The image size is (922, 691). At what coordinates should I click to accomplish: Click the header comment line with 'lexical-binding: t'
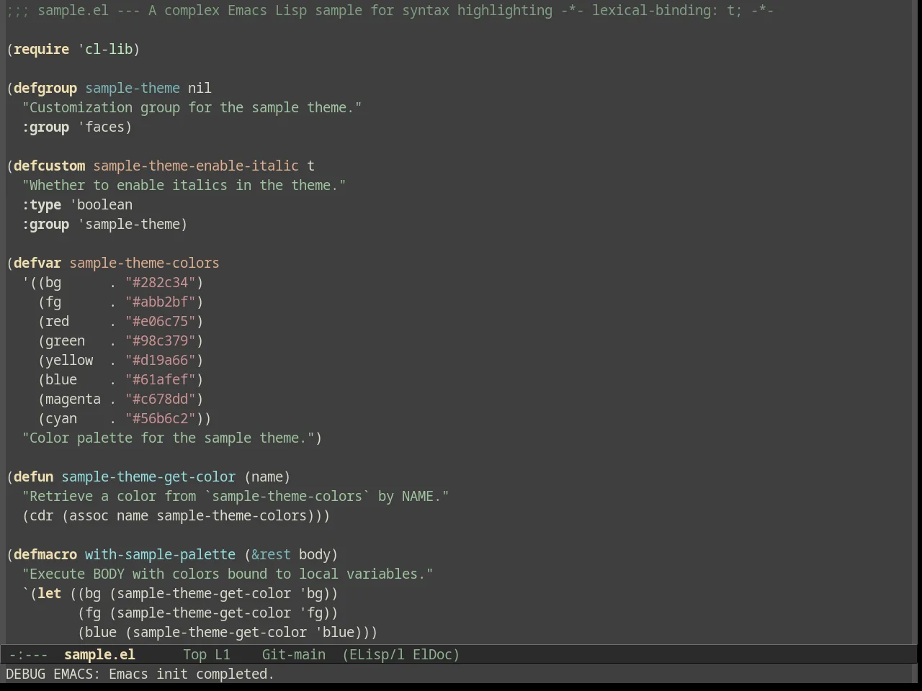click(x=390, y=10)
